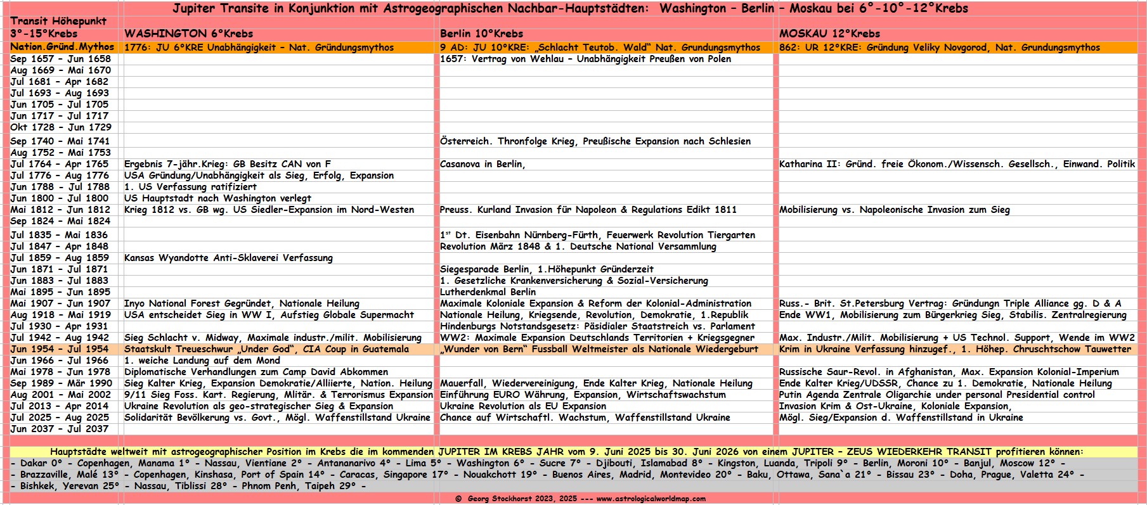The width and height of the screenshot is (1147, 505).
Task: Select the Mauerfall, Wiedervereinigung cell
Action: [x=596, y=383]
